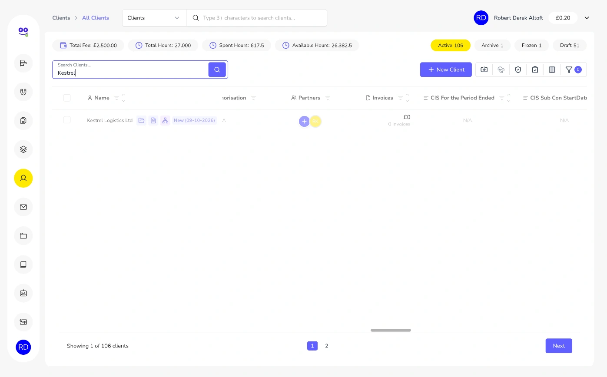Switch to the Frozen 1 tab
The height and width of the screenshot is (377, 607).
click(x=532, y=45)
